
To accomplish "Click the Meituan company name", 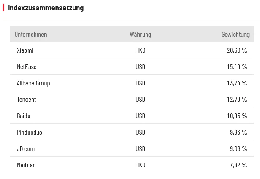I will tap(26, 165).
